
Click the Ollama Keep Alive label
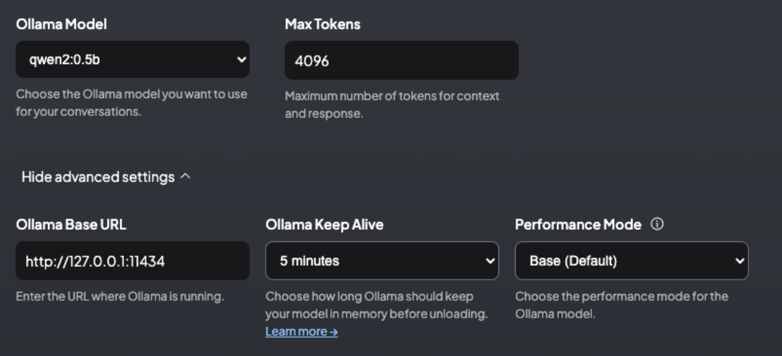click(x=324, y=224)
